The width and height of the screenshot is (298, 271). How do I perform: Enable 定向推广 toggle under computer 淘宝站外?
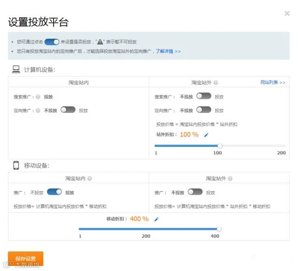[204, 110]
